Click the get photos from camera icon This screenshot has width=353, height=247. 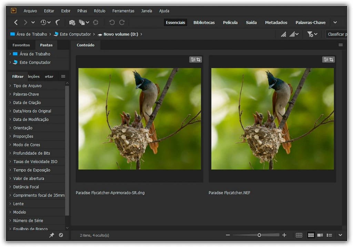click(x=72, y=22)
